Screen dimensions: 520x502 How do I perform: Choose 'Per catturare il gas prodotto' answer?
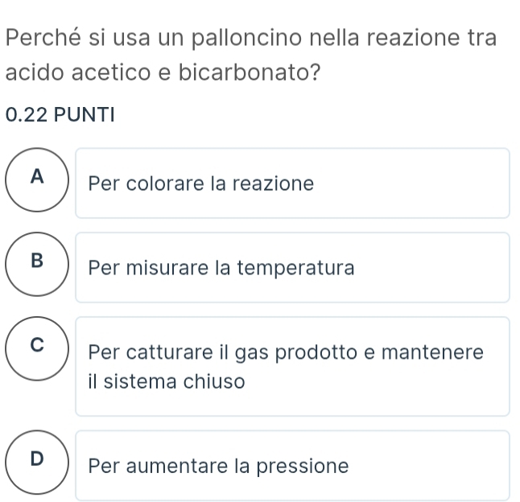click(292, 367)
